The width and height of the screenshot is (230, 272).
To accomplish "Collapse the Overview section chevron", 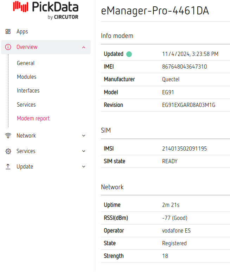I will click(x=83, y=47).
